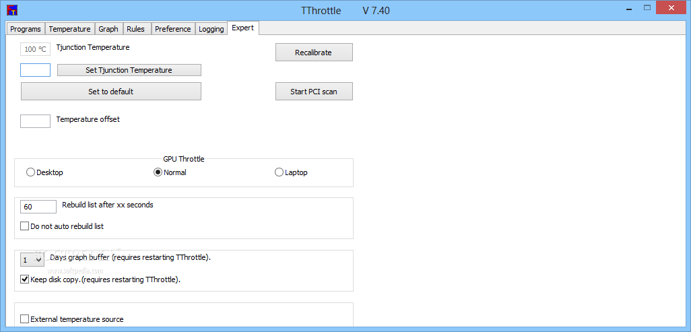
Task: Minimize the TThrottle window
Action: pos(629,9)
